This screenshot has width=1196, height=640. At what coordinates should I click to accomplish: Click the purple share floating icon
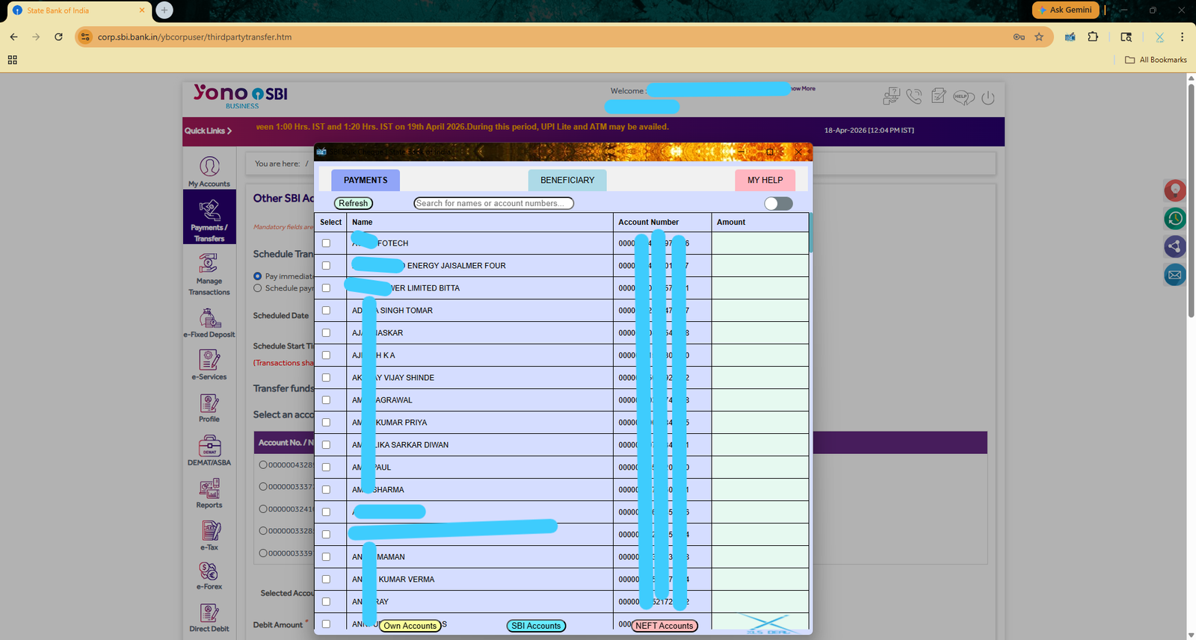tap(1175, 246)
